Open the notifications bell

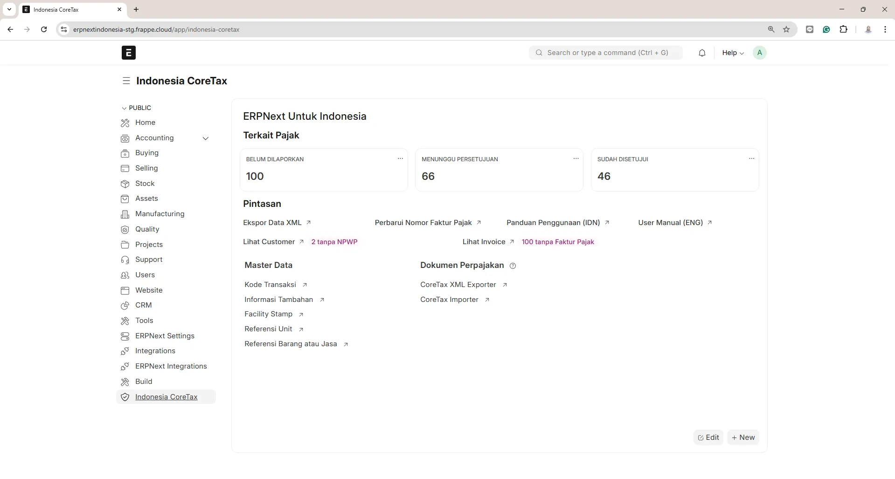[702, 53]
